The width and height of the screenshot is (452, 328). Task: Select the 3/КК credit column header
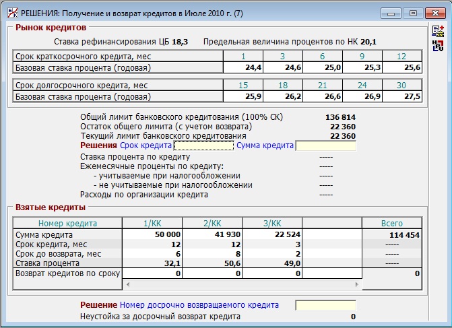272,224
